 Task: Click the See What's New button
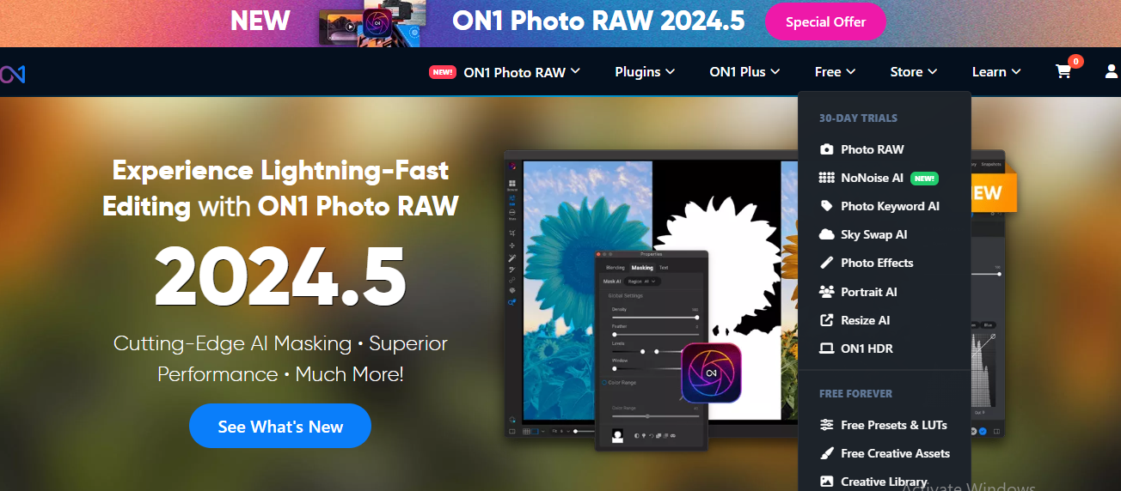pos(280,426)
